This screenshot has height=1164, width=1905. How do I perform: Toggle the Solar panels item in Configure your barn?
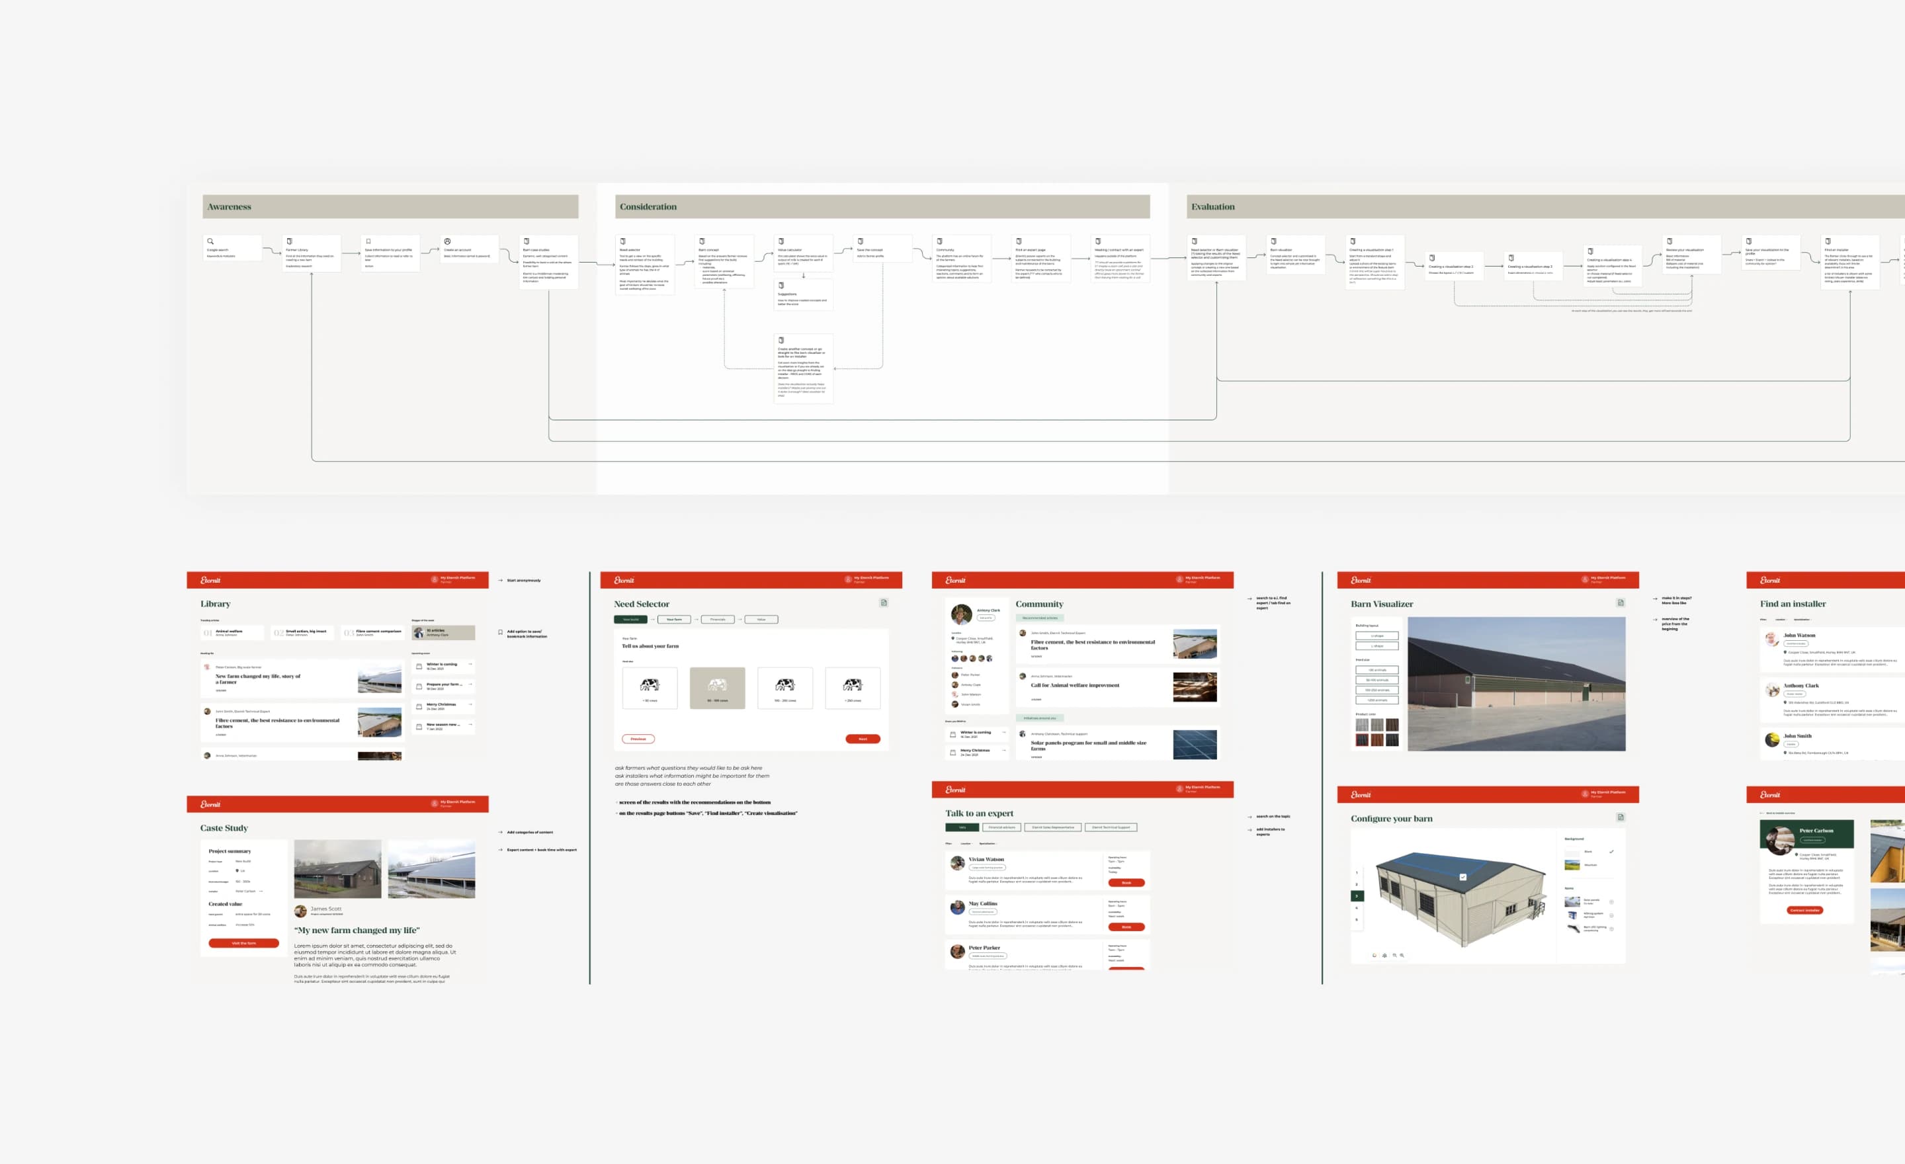click(1612, 902)
